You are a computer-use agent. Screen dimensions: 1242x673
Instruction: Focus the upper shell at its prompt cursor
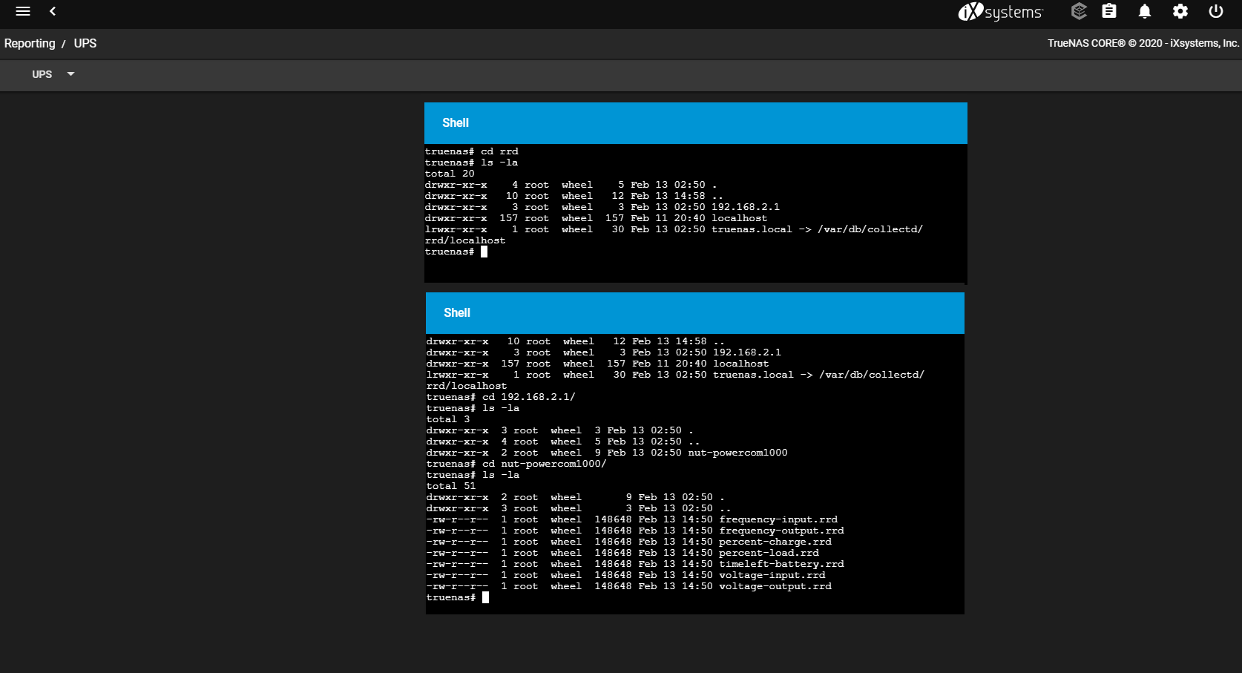(484, 252)
